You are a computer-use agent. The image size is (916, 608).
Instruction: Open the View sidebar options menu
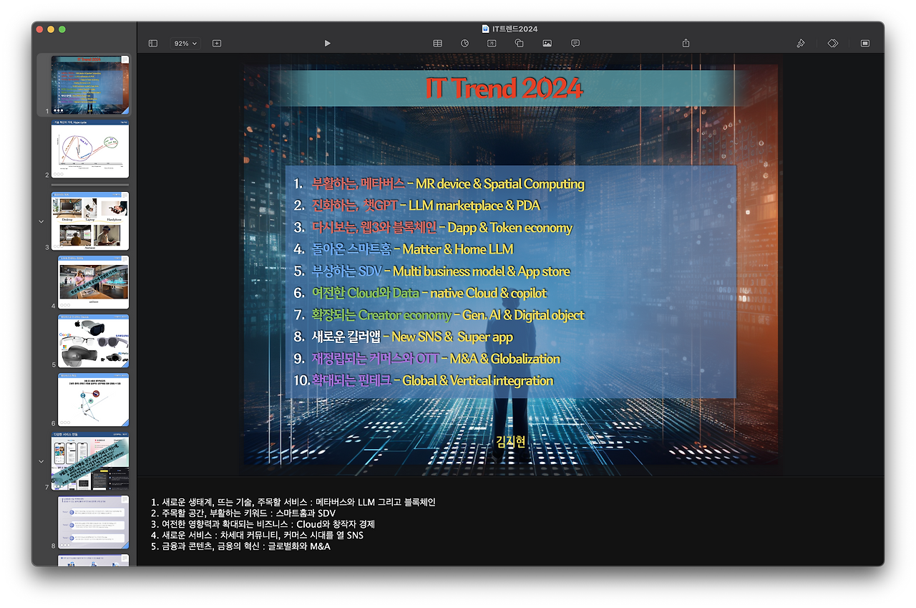(152, 44)
